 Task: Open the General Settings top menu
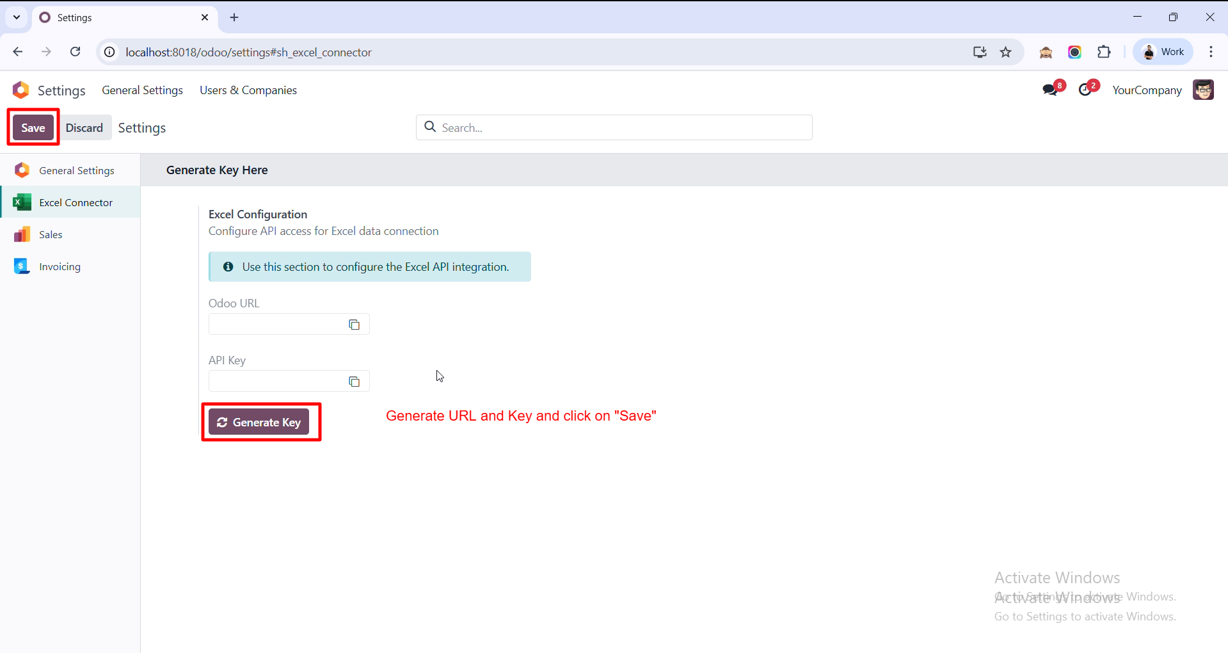tap(143, 90)
